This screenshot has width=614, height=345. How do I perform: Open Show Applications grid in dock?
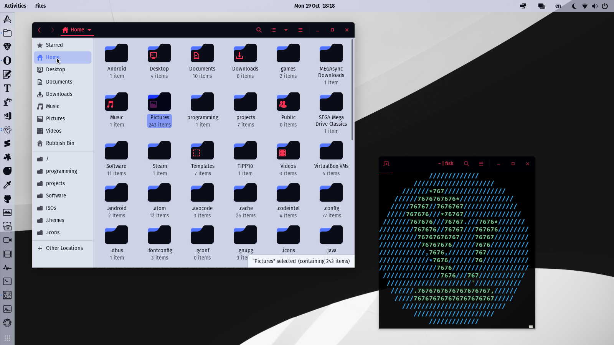tap(7, 338)
